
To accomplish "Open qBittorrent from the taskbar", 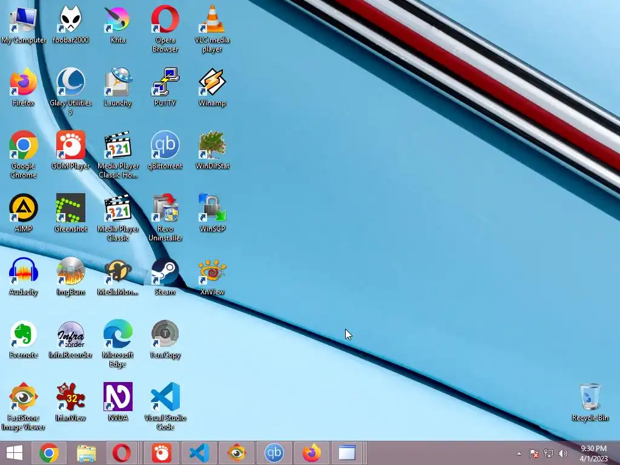I will 274,453.
